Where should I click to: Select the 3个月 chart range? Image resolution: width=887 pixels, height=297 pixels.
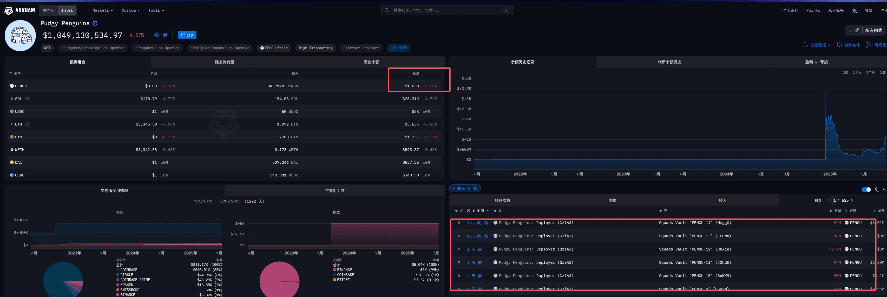[x=870, y=72]
